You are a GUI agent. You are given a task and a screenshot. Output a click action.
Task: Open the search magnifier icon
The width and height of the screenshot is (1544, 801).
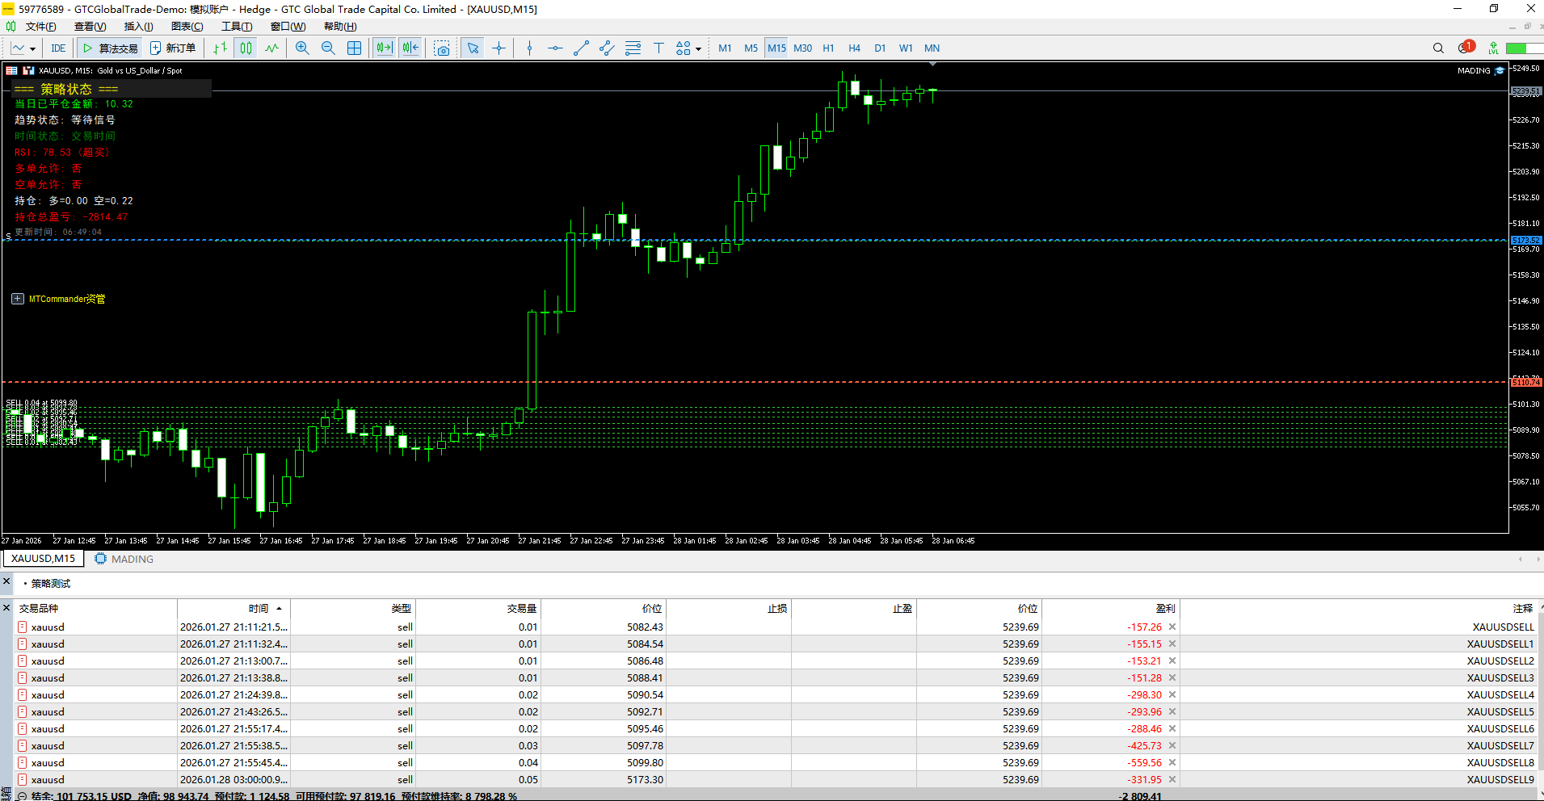1438,48
